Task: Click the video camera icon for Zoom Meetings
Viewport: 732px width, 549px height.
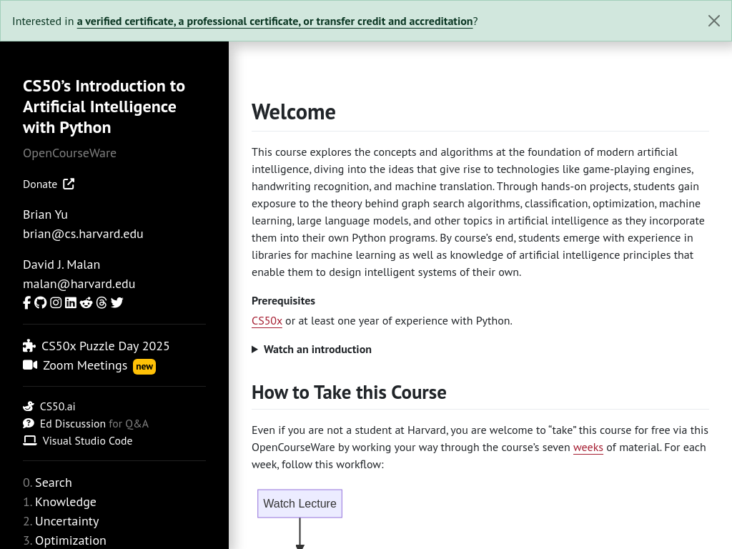Action: pyautogui.click(x=30, y=365)
